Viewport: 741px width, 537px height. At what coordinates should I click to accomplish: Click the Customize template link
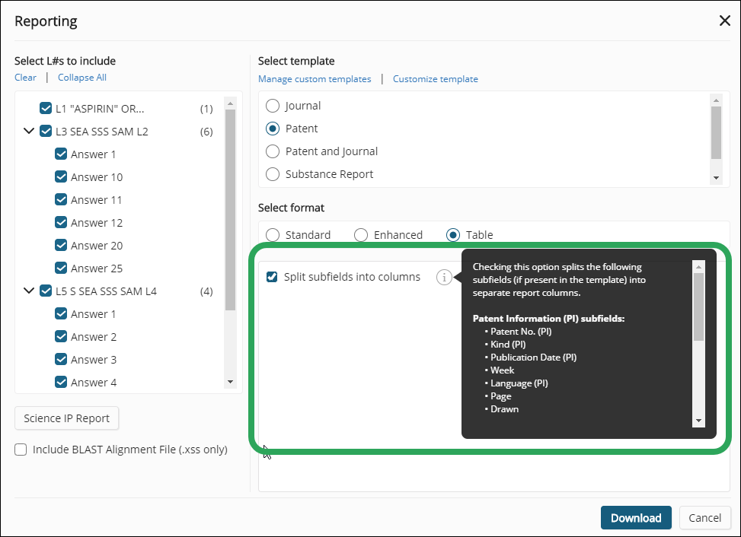coord(435,79)
